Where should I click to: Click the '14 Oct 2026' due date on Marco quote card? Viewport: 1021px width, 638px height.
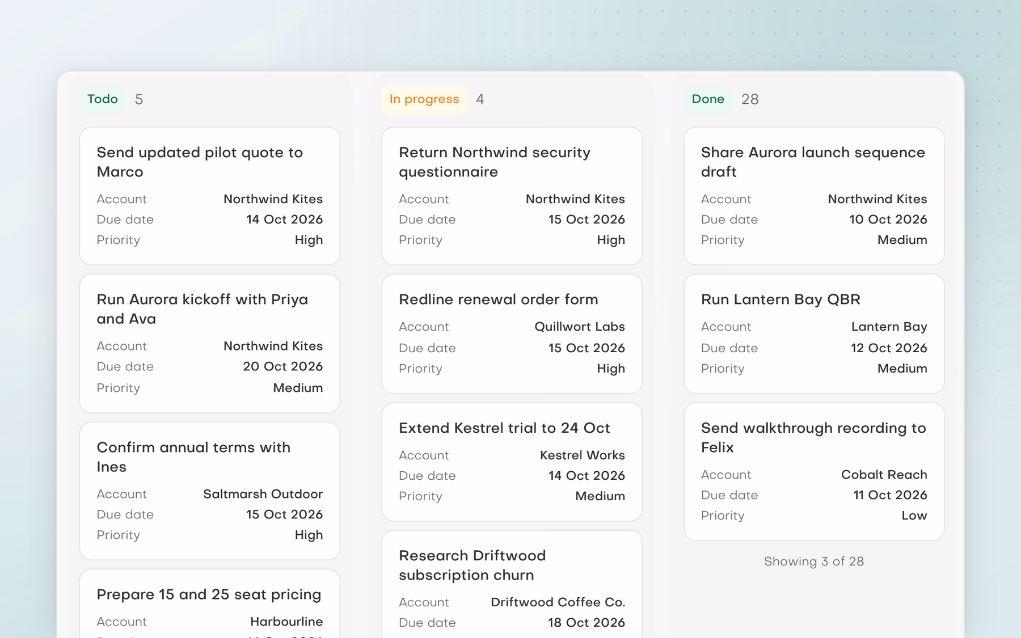point(284,219)
